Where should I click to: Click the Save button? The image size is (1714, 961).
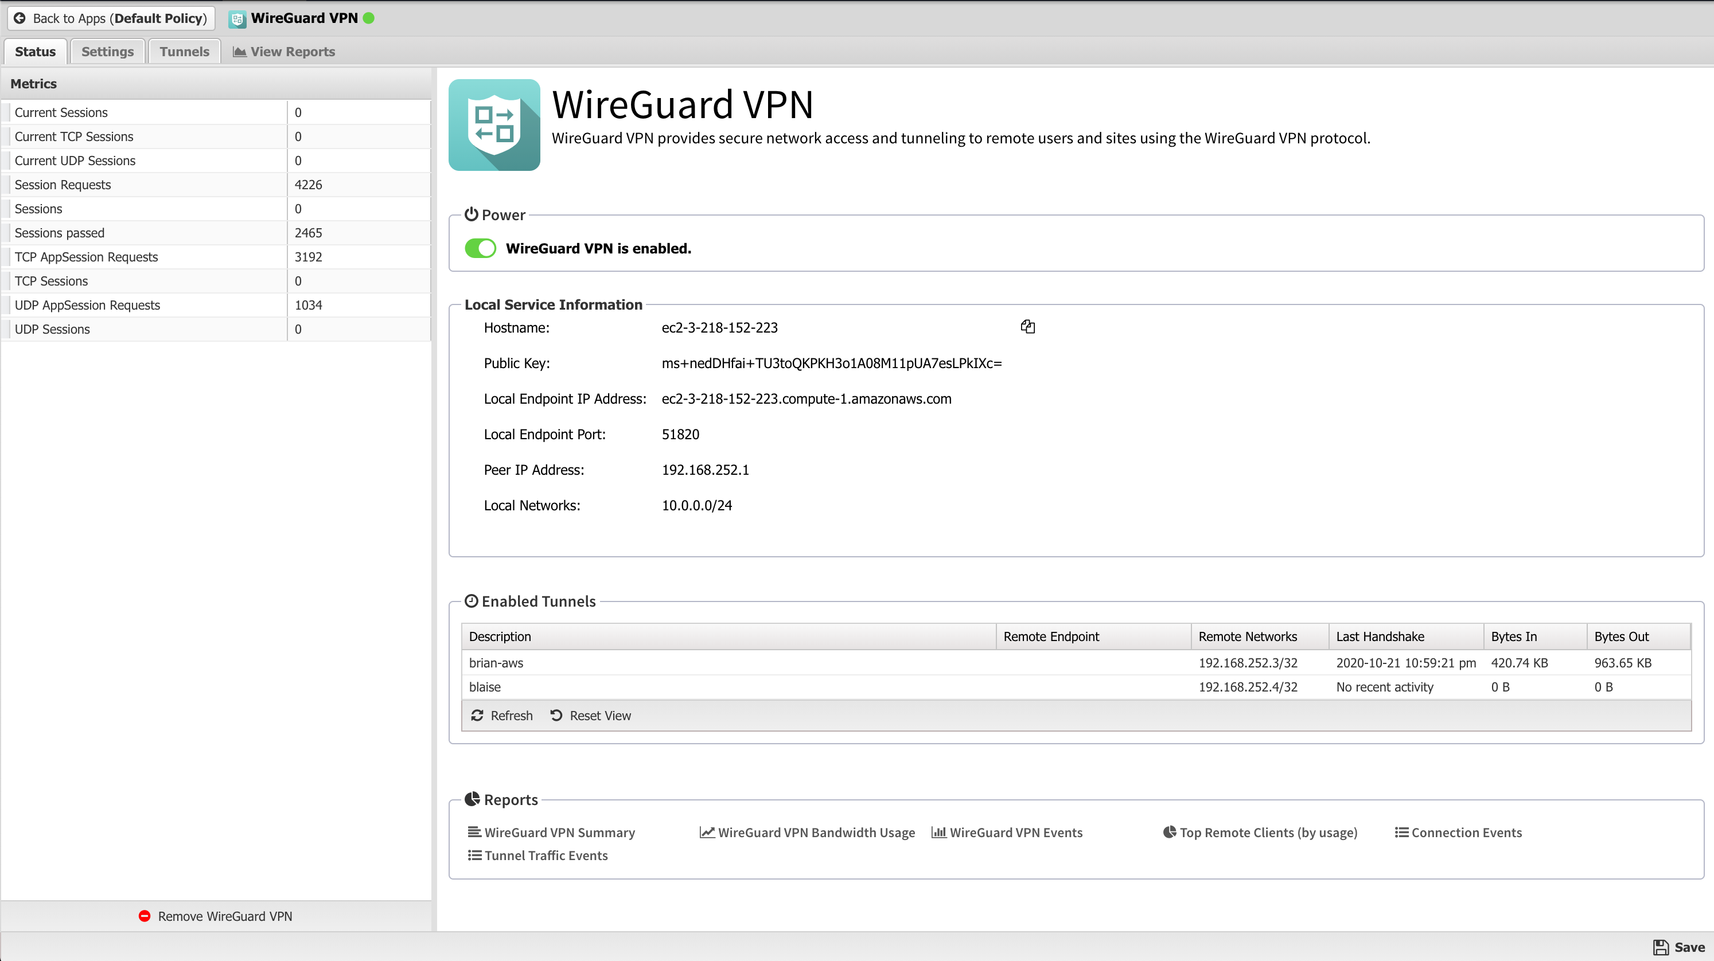point(1679,947)
